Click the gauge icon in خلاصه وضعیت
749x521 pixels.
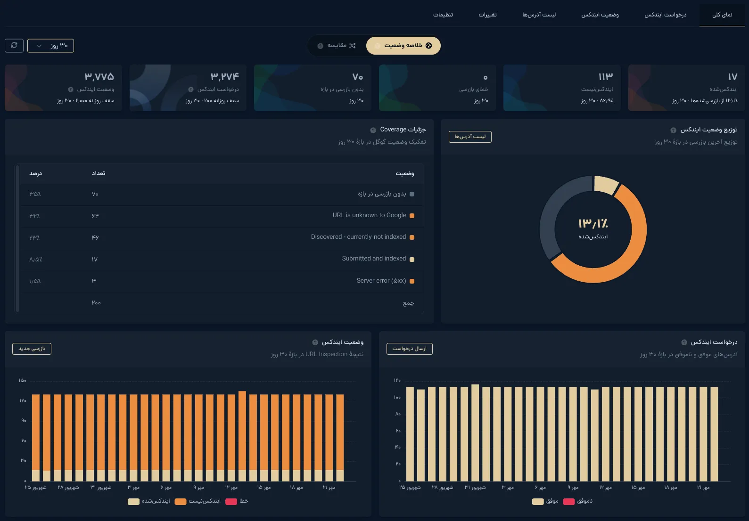click(x=428, y=46)
